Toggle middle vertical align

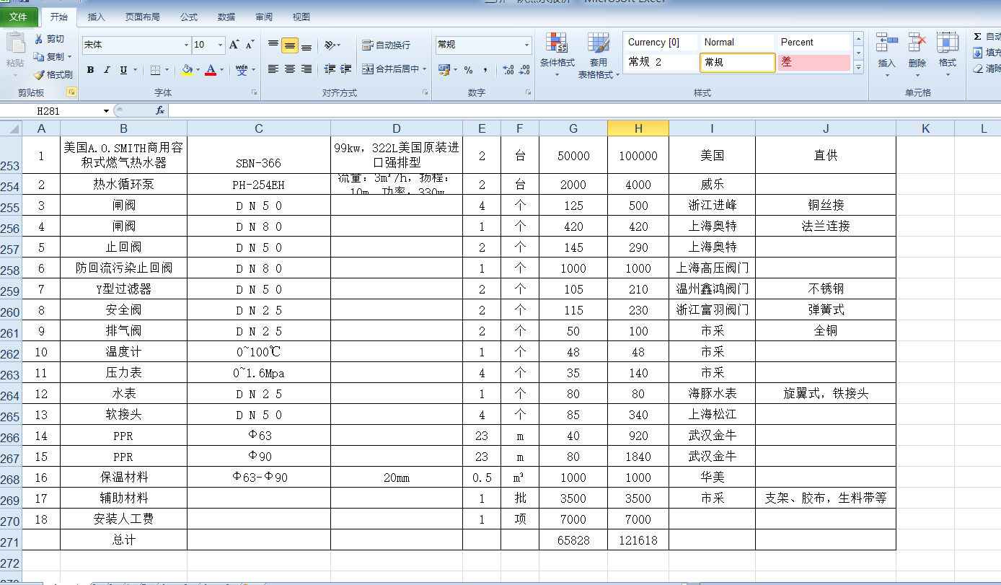coord(290,45)
